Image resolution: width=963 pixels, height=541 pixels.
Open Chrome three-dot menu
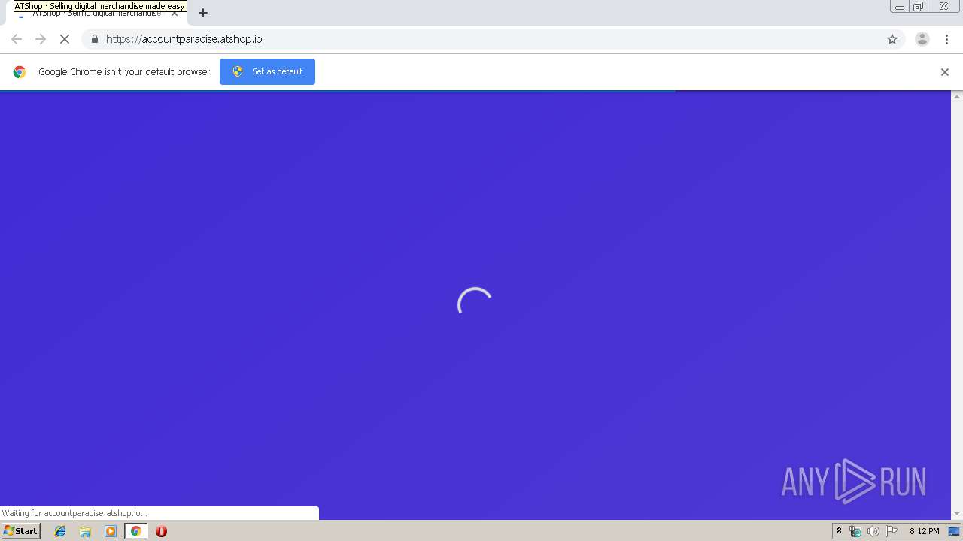946,39
